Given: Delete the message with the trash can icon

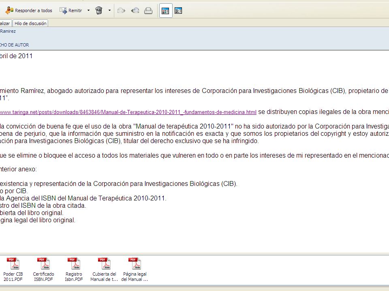Looking at the screenshot, I should point(99,11).
